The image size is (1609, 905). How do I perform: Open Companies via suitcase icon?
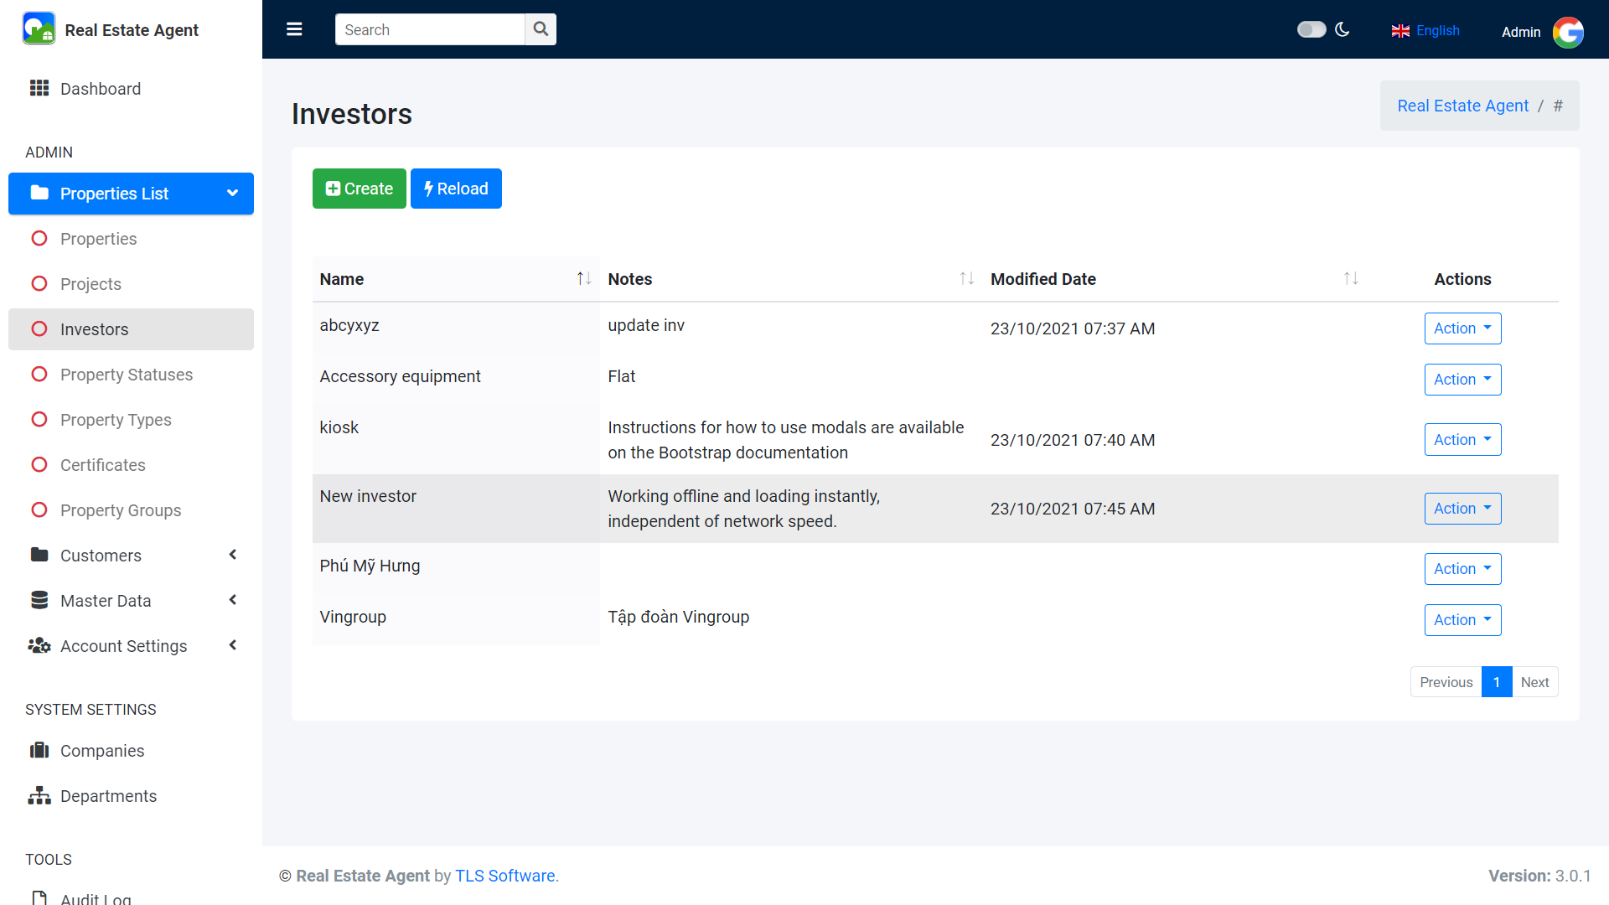(x=39, y=751)
